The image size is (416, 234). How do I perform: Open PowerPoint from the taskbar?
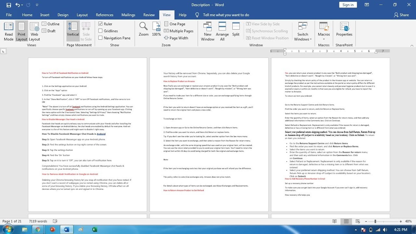pos(53,229)
